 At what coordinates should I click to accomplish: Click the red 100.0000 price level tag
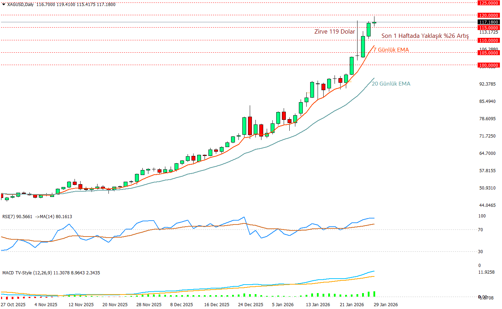(x=488, y=65)
